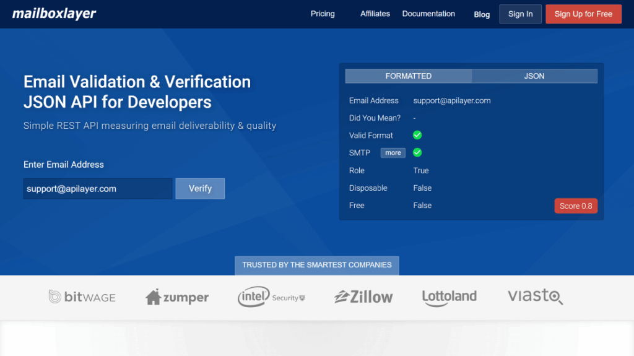Click the Zillow logo
Image resolution: width=634 pixels, height=356 pixels.
pyautogui.click(x=363, y=297)
